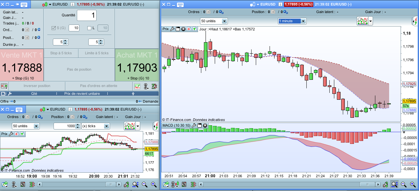The image size is (419, 191).
Task: Adjust stop ticks stepper under S (G)
Action: click(x=65, y=42)
